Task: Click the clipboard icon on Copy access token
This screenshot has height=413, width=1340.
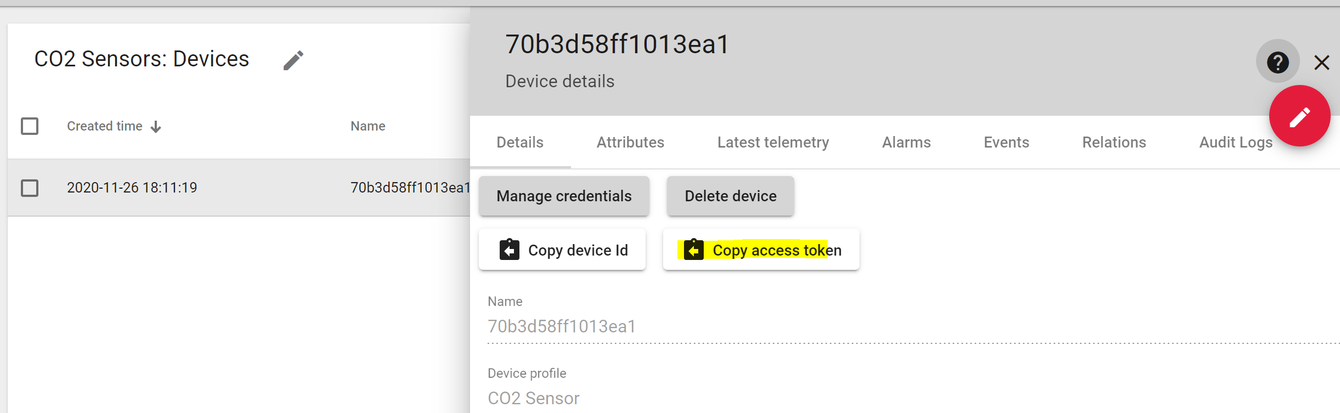Action: click(x=694, y=250)
